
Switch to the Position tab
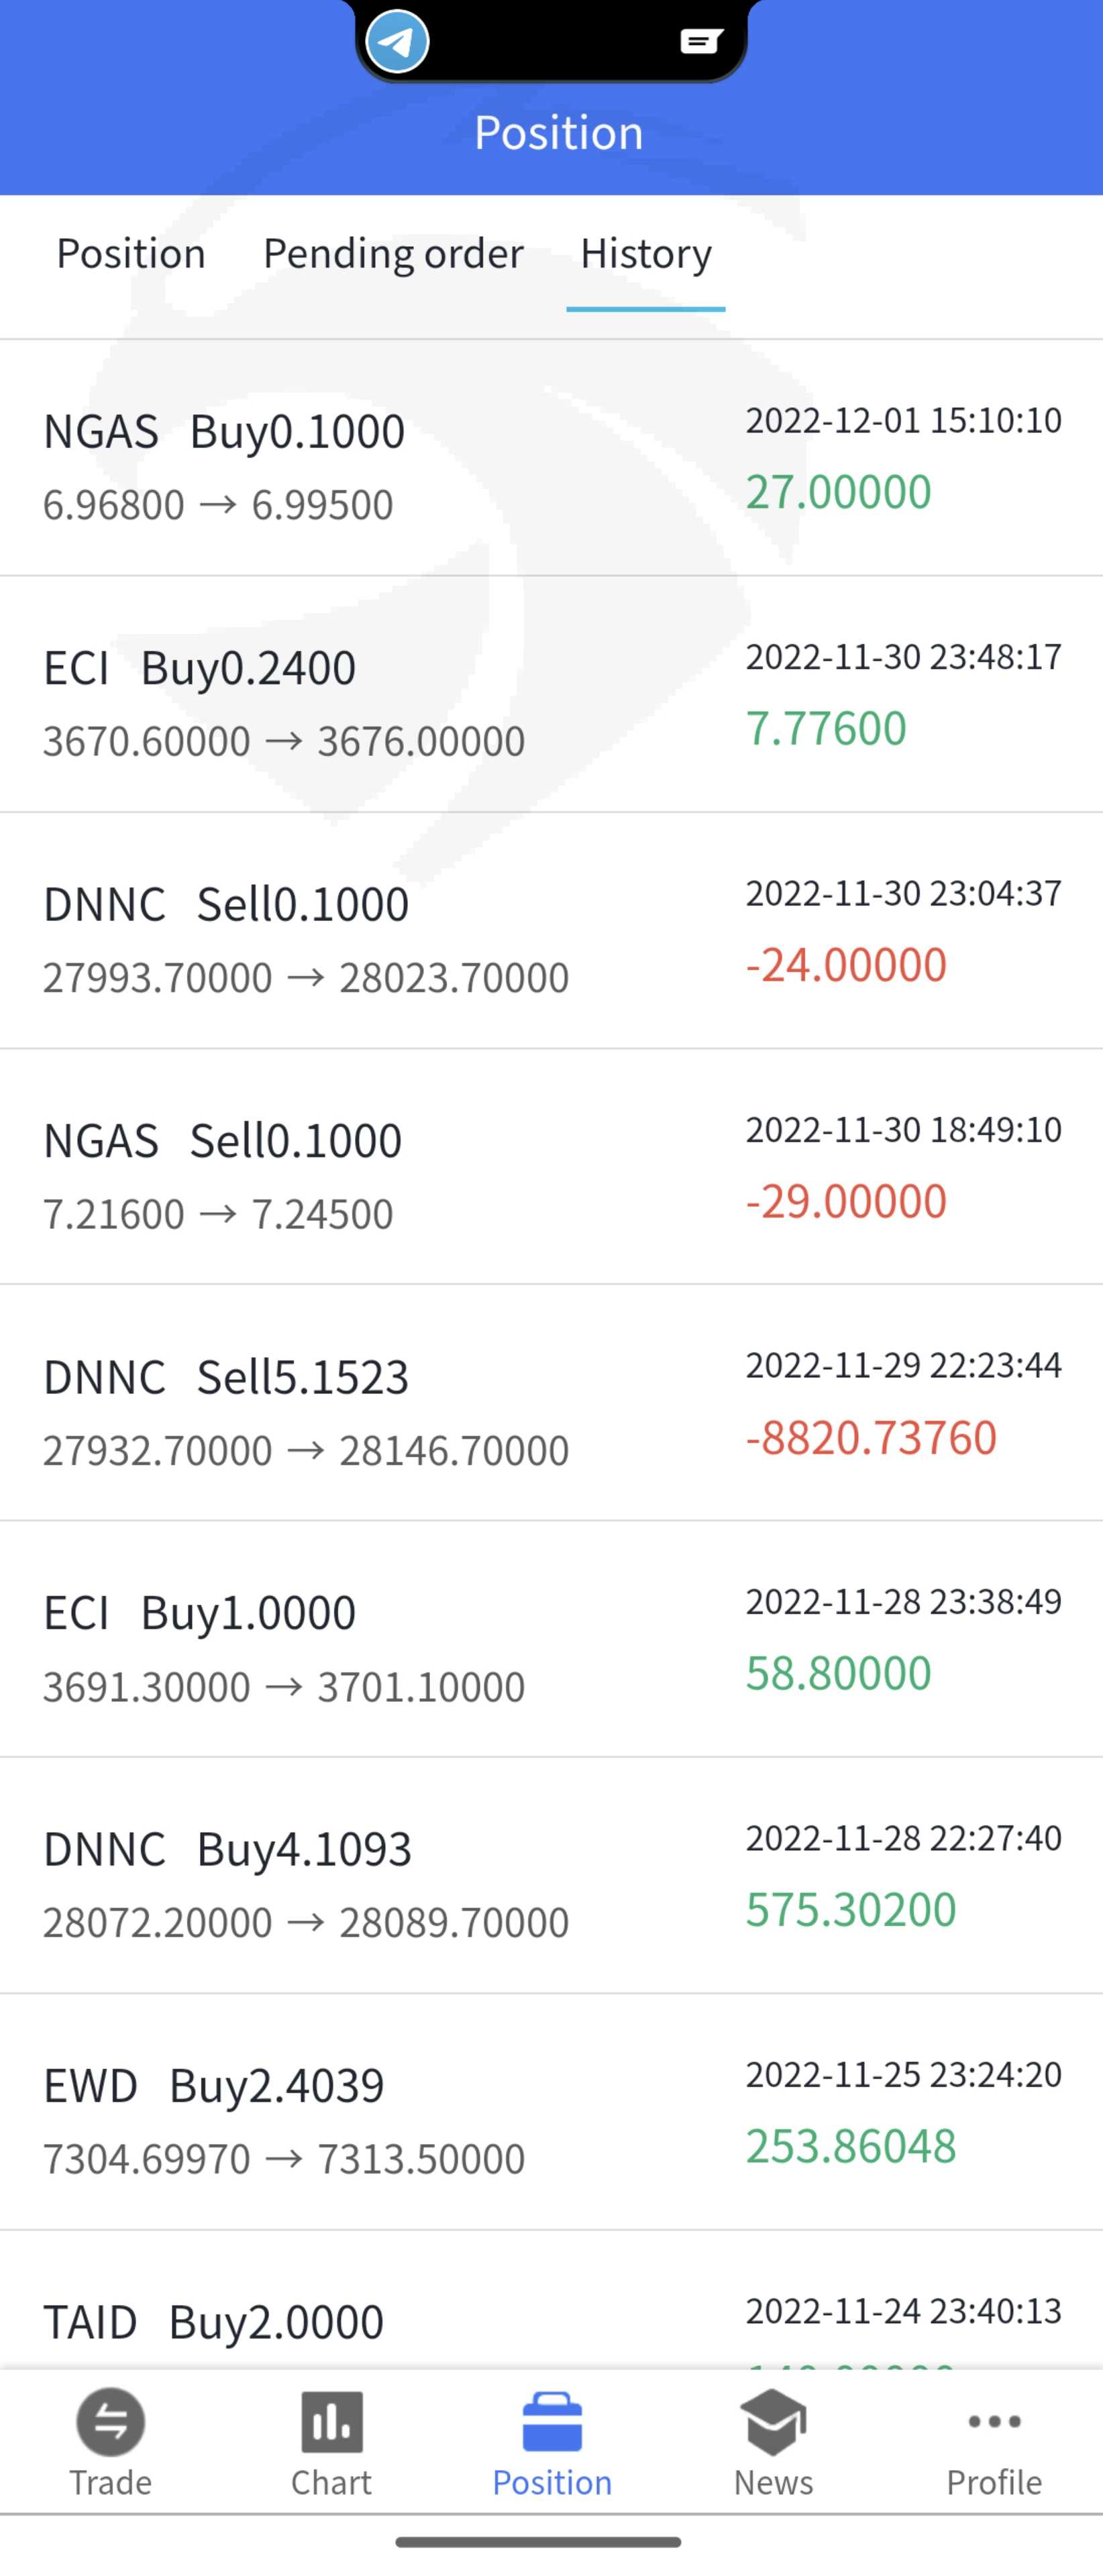[x=131, y=254]
